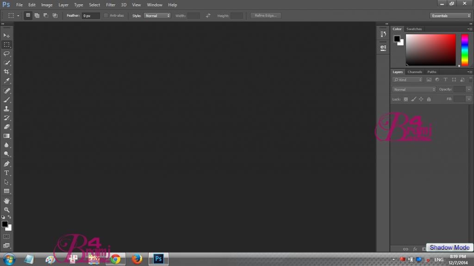Viewport: 474px width, 266px height.
Task: Switch to the Channels tab
Action: [x=414, y=72]
